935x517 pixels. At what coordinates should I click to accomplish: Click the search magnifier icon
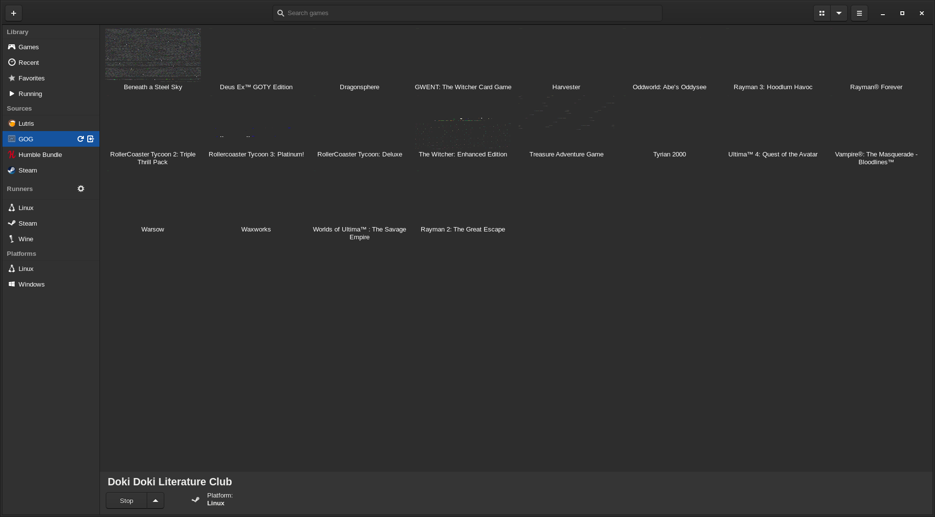(x=281, y=13)
